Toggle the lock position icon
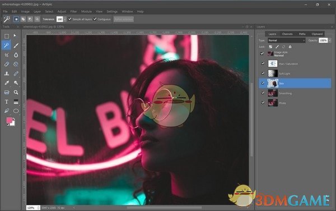This screenshot has width=336, height=211. coord(283,47)
